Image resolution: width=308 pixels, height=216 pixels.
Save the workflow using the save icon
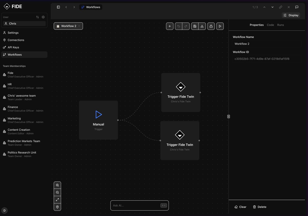[195, 26]
